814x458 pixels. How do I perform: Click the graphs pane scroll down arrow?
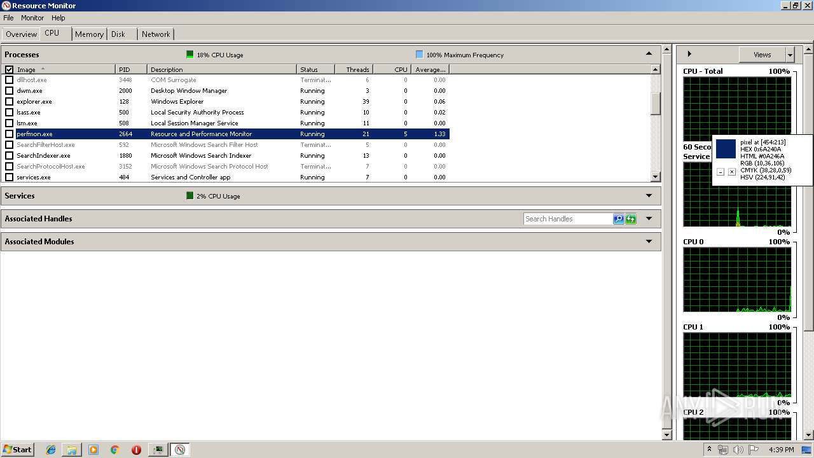click(808, 434)
